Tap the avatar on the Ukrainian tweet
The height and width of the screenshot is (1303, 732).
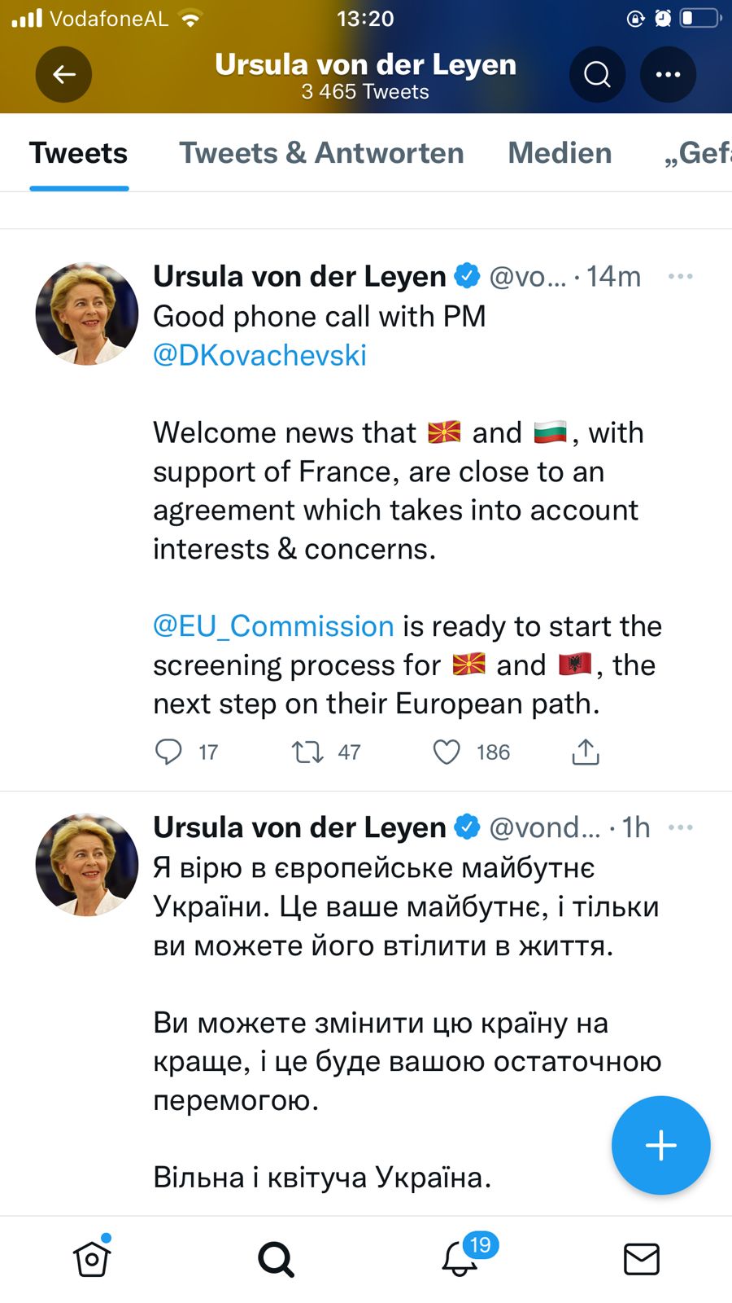[86, 865]
